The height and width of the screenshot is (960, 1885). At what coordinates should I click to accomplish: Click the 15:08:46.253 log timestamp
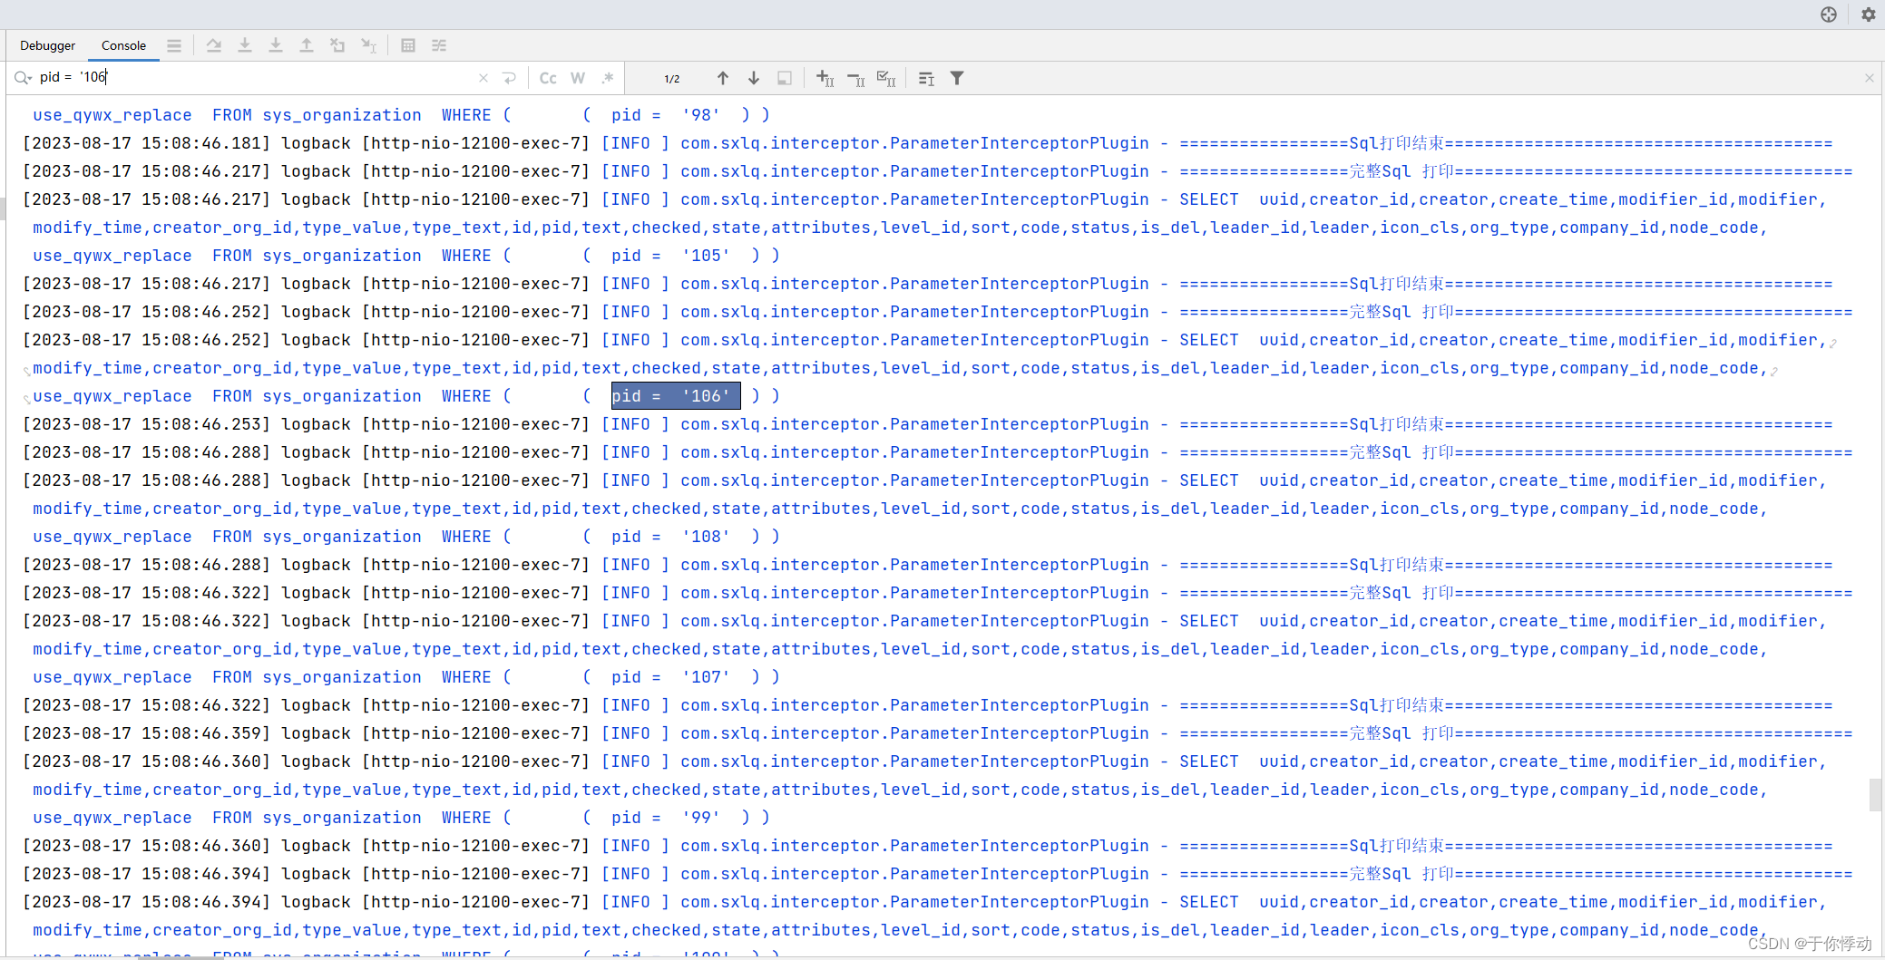click(146, 424)
